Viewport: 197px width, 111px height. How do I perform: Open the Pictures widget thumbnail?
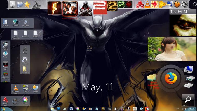click(172, 49)
